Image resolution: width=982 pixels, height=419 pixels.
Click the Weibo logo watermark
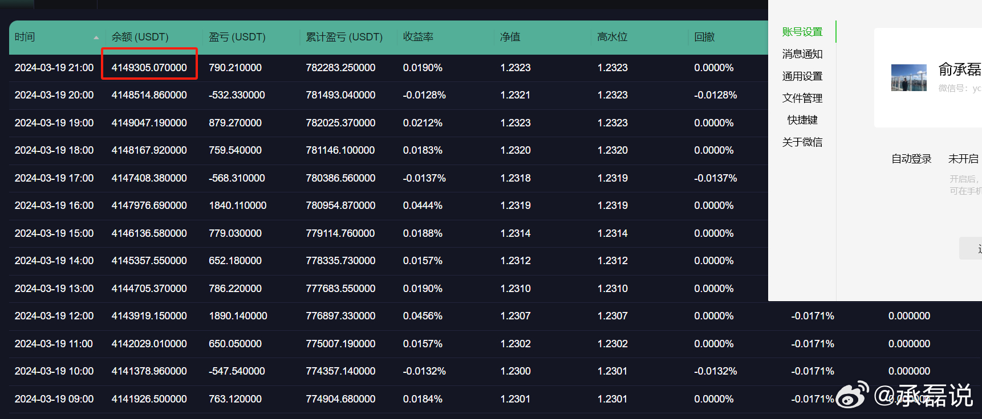point(852,395)
